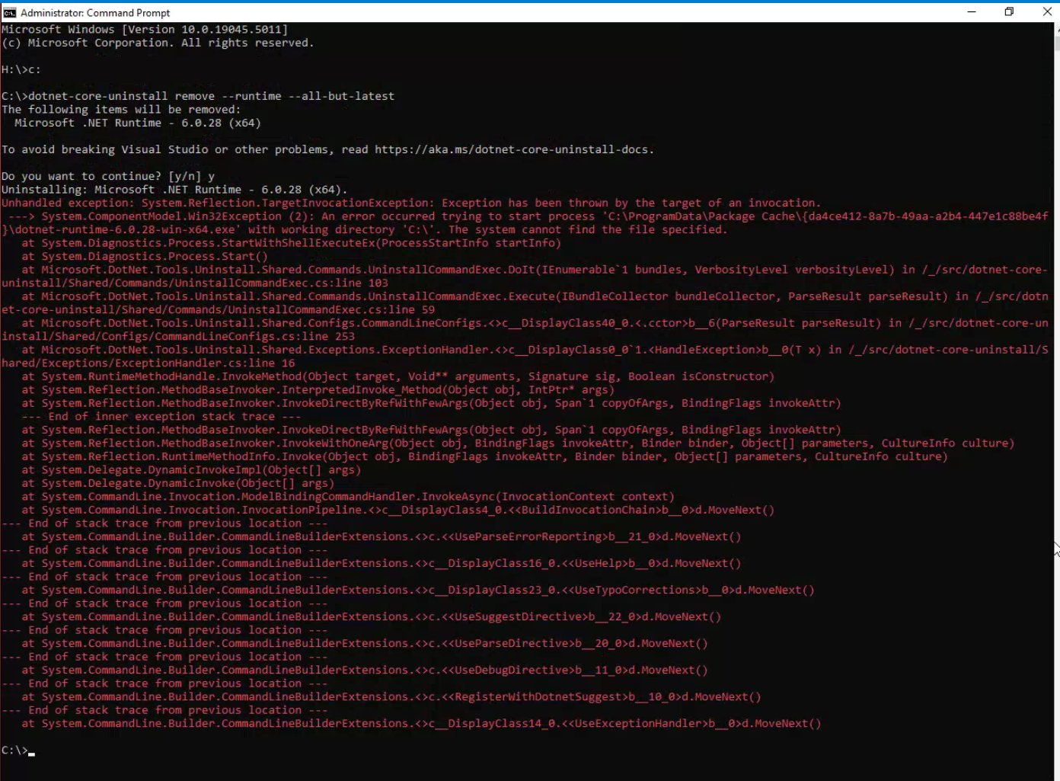Click the 'Microsoft Windows [Version 10.0.19045.5011]' line
The image size is (1060, 781).
click(x=145, y=30)
